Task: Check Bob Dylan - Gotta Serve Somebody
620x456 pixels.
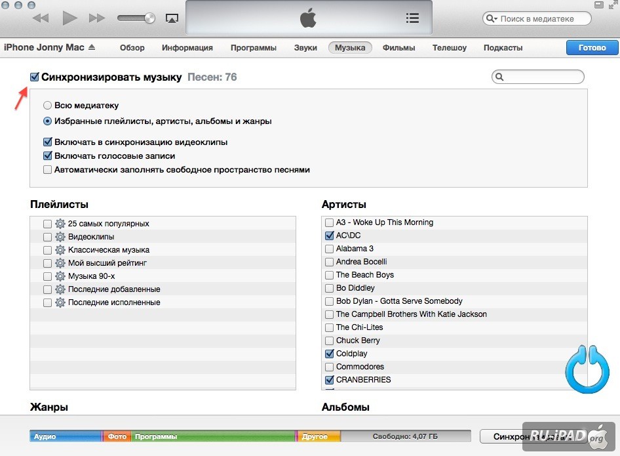Action: 329,301
